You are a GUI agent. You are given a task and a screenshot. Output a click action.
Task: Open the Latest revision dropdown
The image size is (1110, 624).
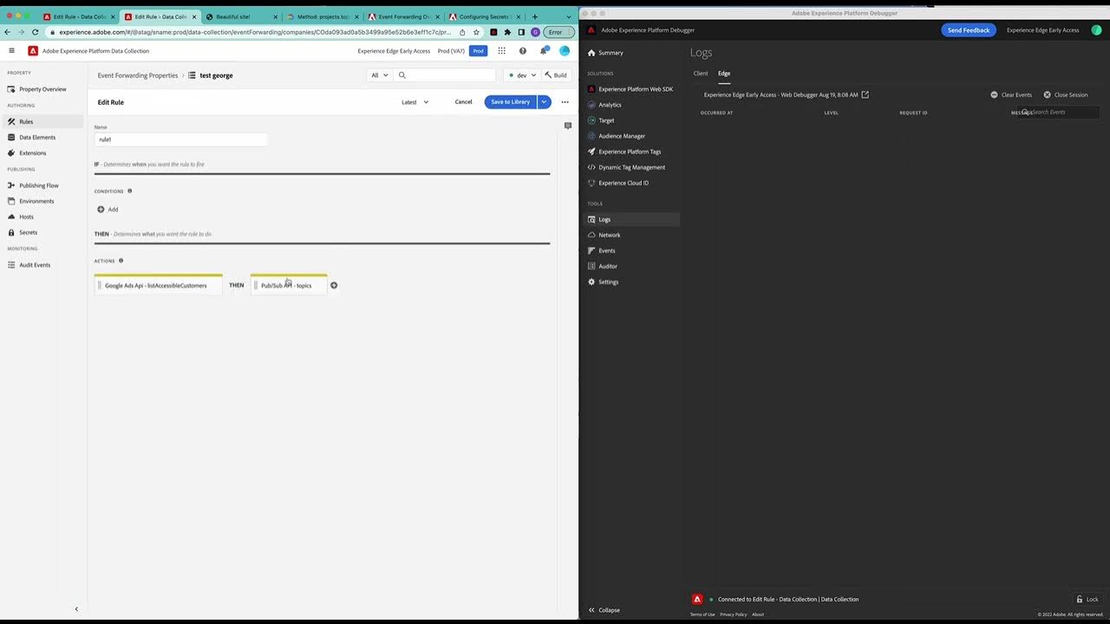pos(414,101)
